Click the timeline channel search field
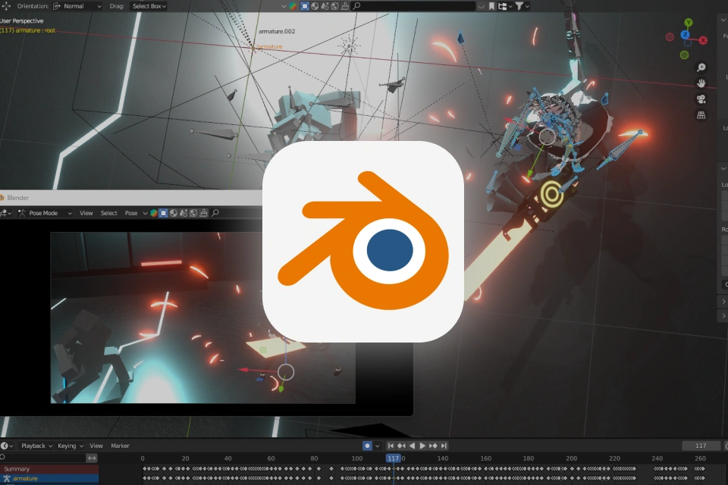Image resolution: width=728 pixels, height=485 pixels. pos(42,458)
